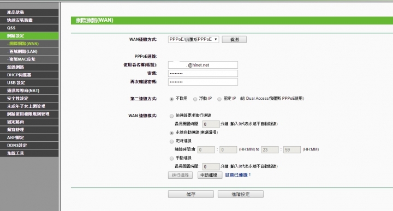
Task: Open 固定路由 sidebar item
Action: tap(29, 122)
